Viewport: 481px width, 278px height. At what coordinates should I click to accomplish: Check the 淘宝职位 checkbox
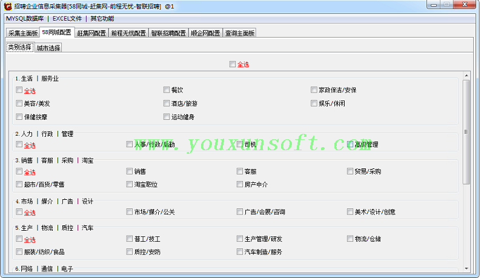[x=130, y=184]
